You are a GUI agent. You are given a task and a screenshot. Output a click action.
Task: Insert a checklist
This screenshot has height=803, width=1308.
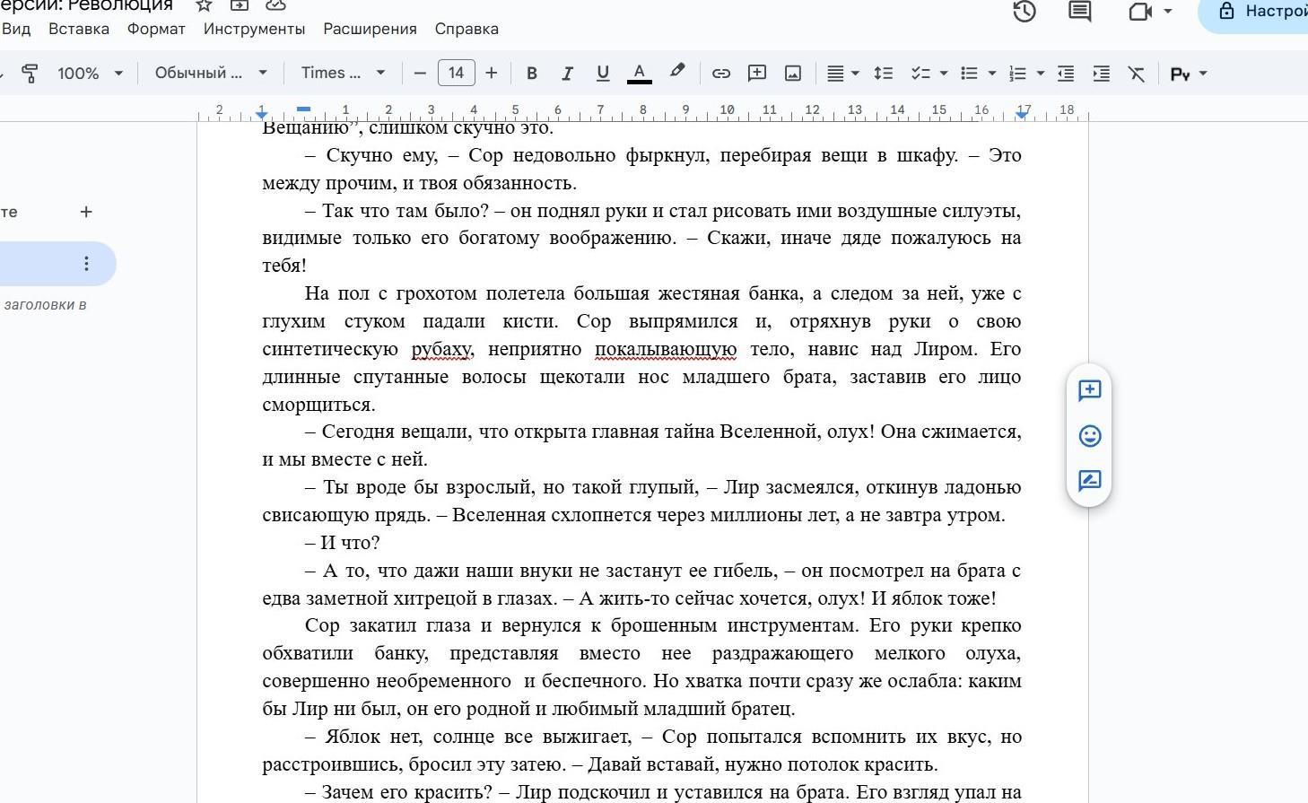920,74
